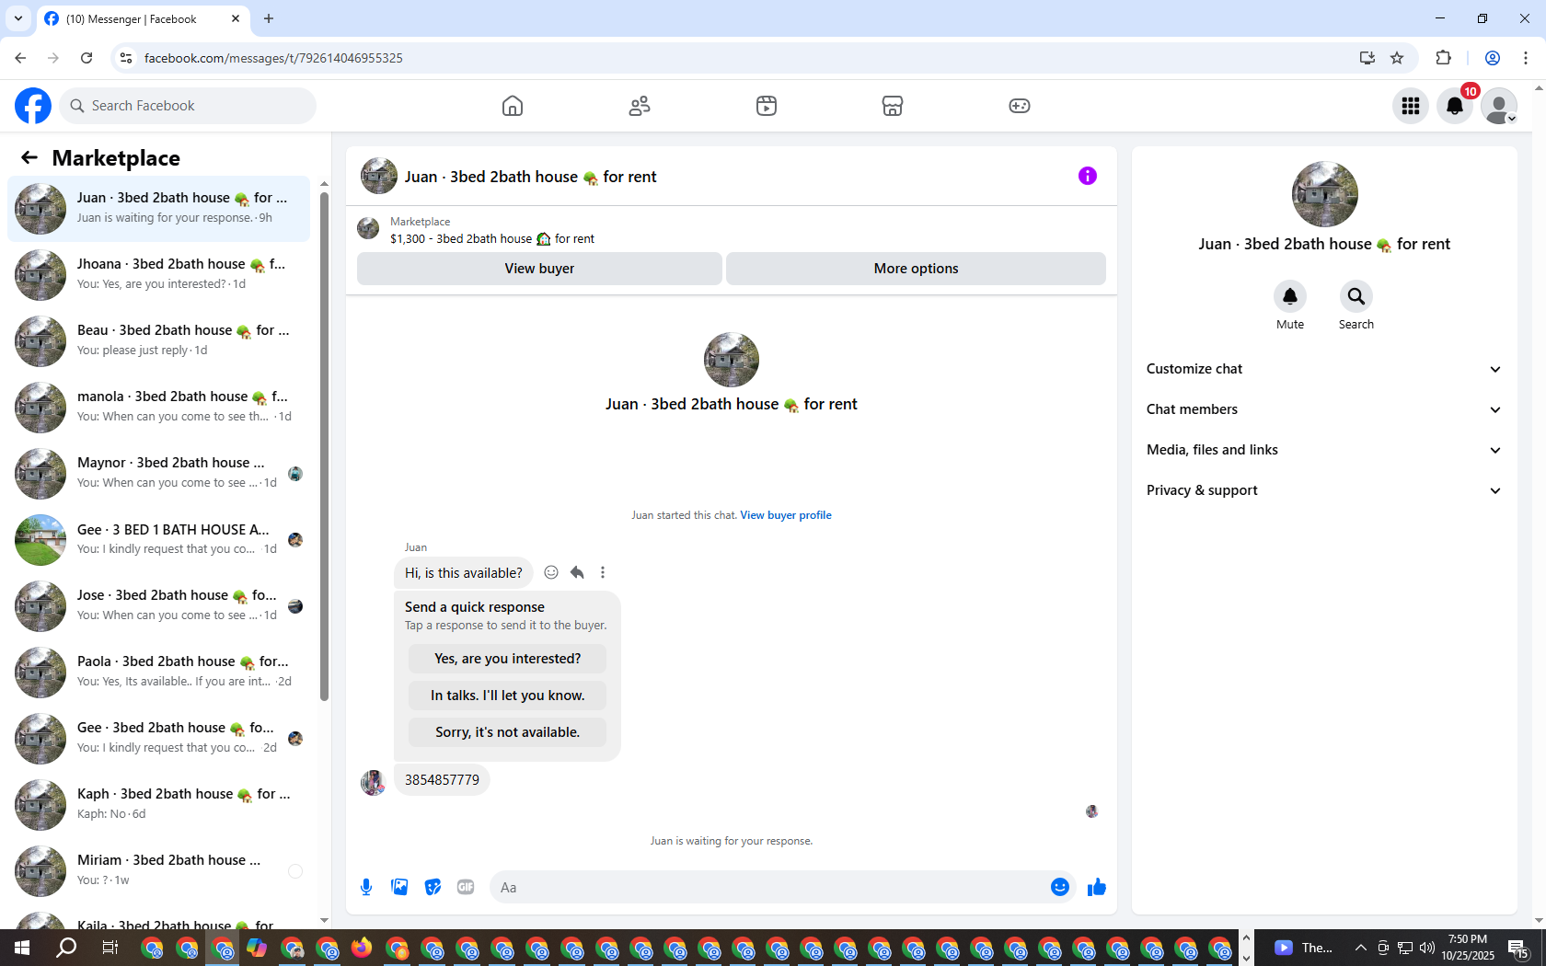Send 'Sorry, it's not available.' response
1546x966 pixels.
pos(507,732)
